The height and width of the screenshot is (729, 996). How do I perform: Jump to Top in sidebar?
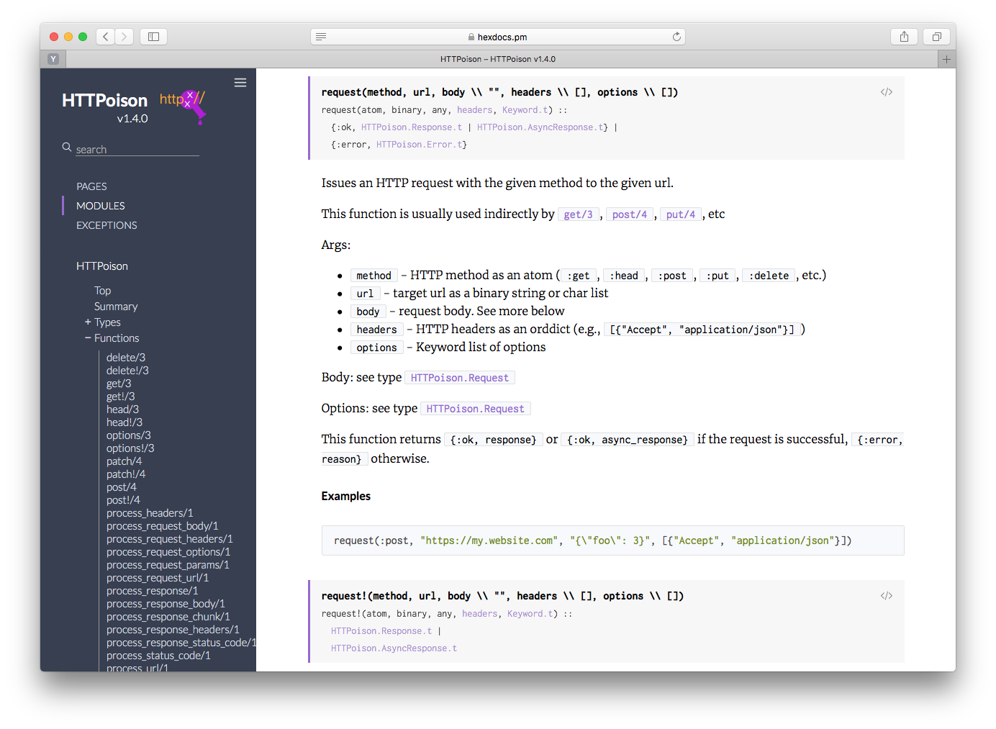pyautogui.click(x=102, y=291)
